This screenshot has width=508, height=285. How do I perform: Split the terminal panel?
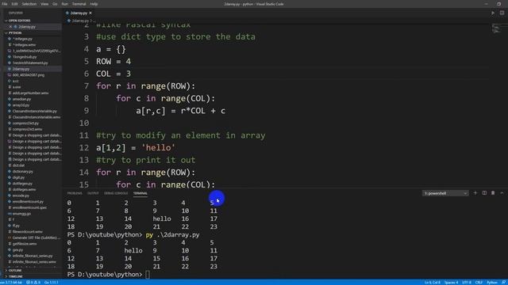click(484, 193)
